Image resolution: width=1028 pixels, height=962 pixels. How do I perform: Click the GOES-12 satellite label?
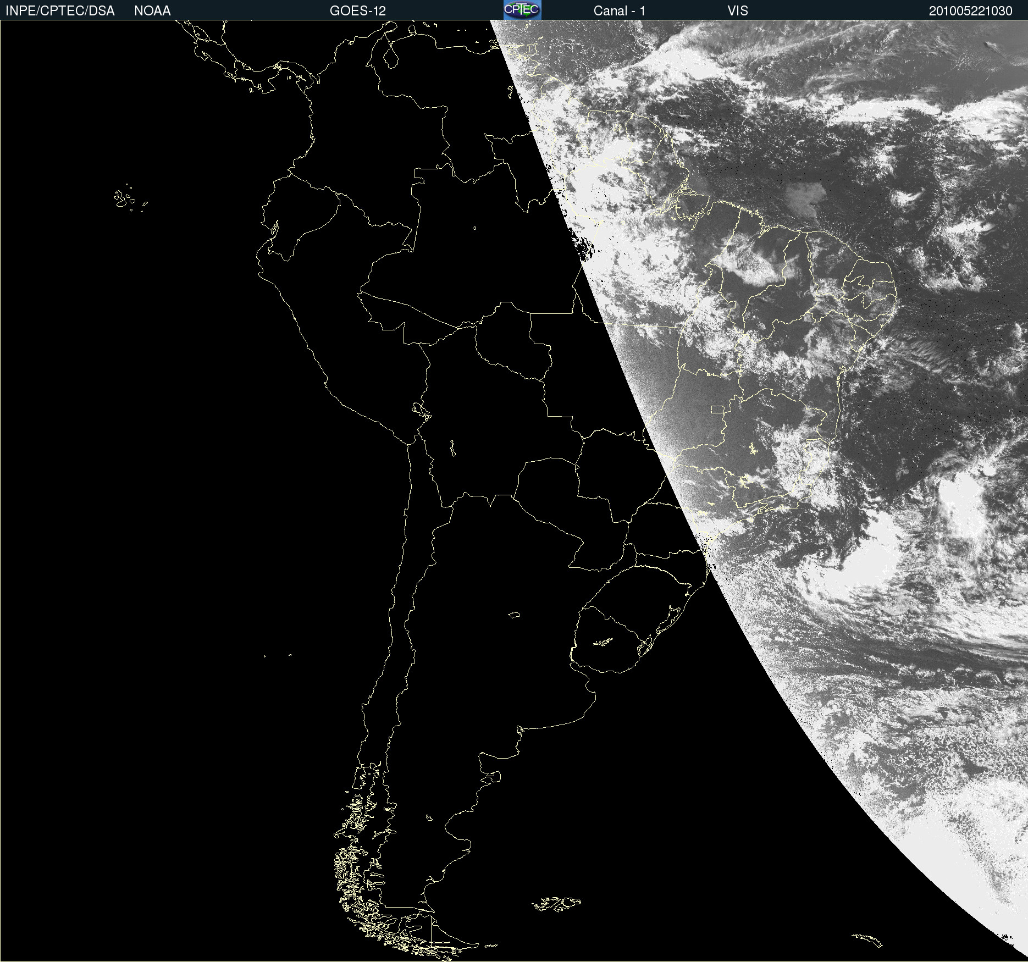click(x=358, y=11)
